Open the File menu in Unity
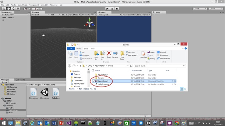This screenshot has height=126, width=225. (2, 5)
